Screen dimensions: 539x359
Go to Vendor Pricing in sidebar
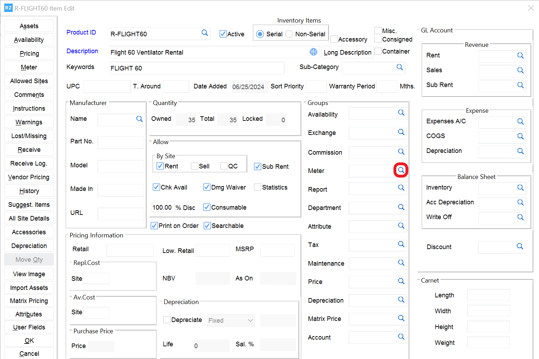(29, 177)
